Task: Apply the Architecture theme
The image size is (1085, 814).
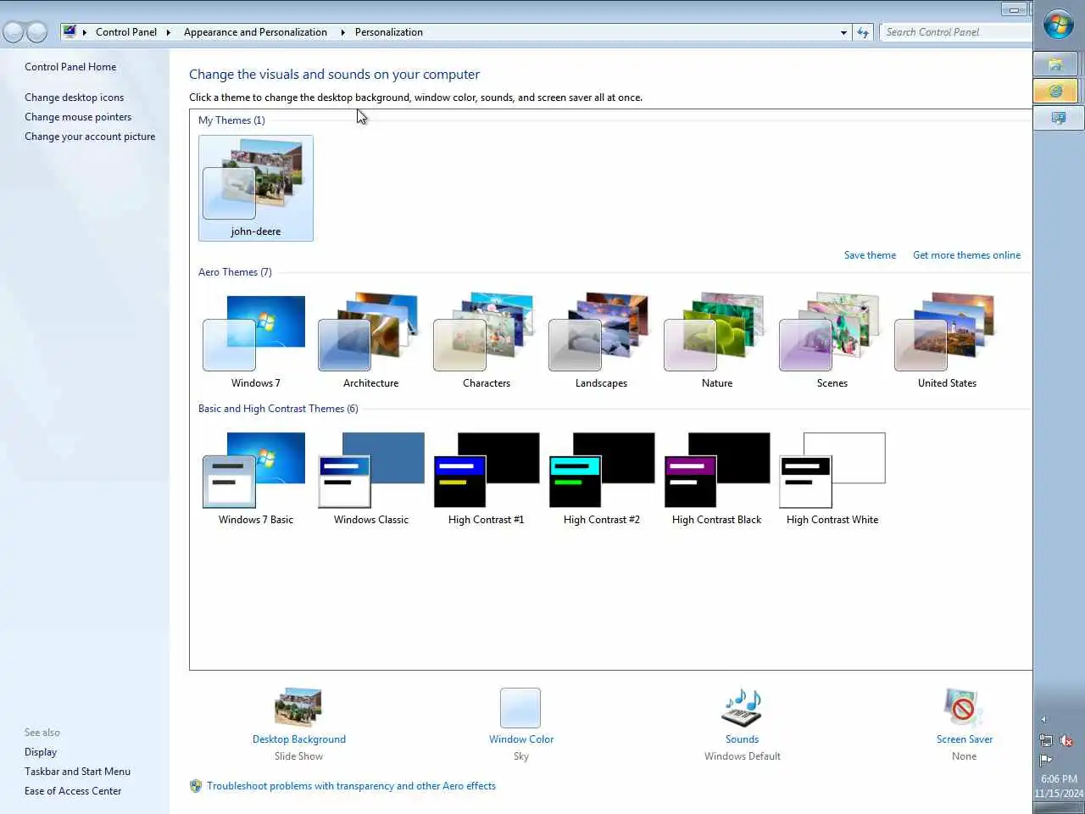Action: pos(370,341)
